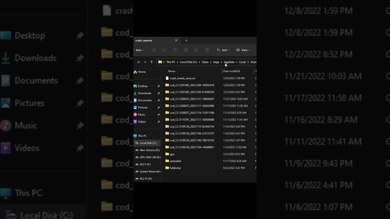Click the pin icon next to Desktop
The width and height of the screenshot is (390, 219).
pos(158,86)
